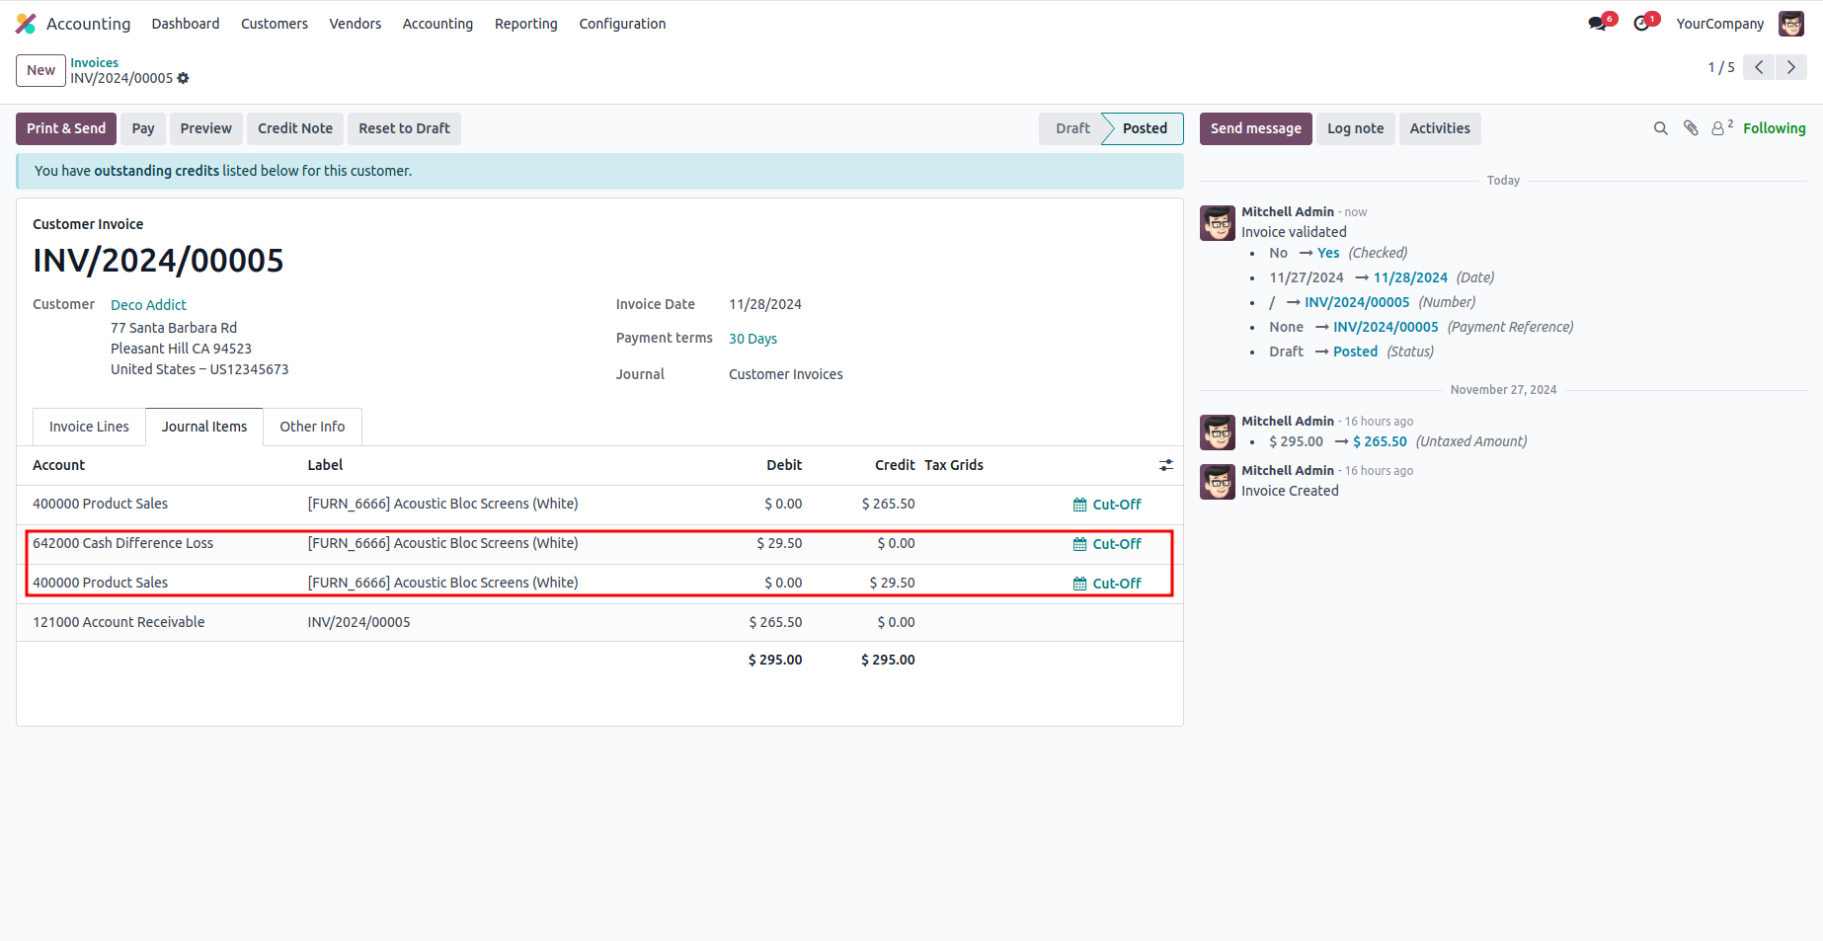This screenshot has height=941, width=1823.
Task: Open the Configuration menu
Action: click(622, 24)
